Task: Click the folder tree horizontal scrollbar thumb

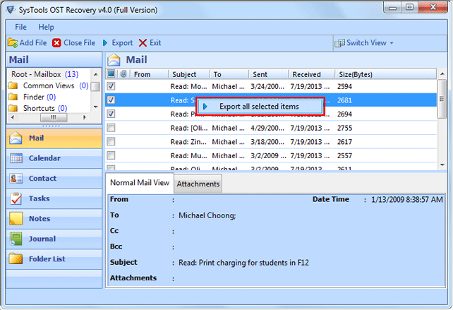Action: 54,117
